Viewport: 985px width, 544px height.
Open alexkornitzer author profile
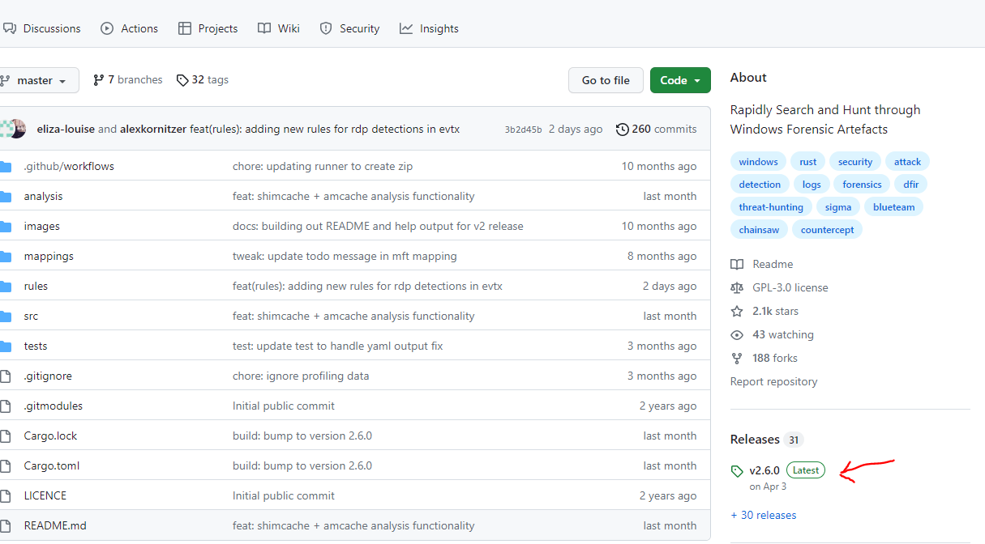click(153, 129)
